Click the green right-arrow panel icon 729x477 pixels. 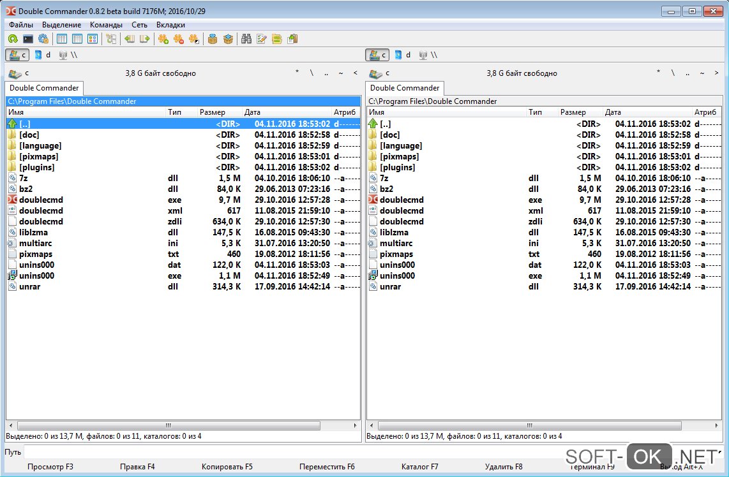pyautogui.click(x=145, y=39)
